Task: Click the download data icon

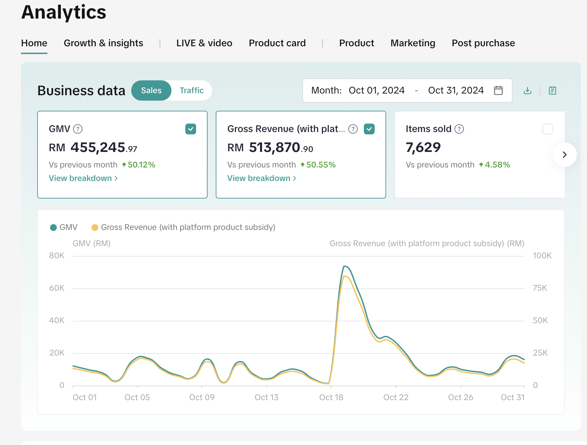Action: point(527,90)
